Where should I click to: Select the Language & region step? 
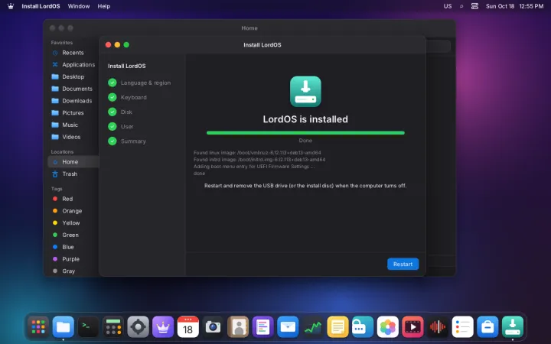tap(139, 83)
